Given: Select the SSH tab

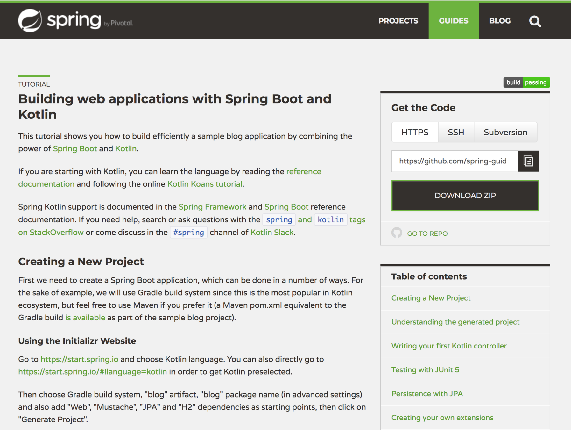Looking at the screenshot, I should click(x=456, y=132).
